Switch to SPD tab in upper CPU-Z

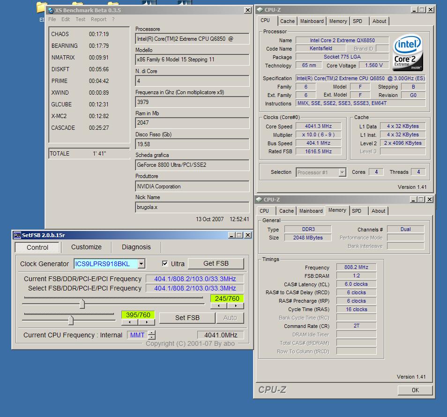pyautogui.click(x=358, y=21)
